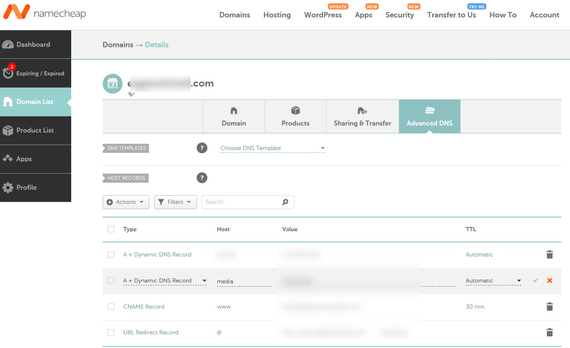Open the Choose DNS Template dropdown
Viewport: 570px width, 348px height.
pos(272,148)
